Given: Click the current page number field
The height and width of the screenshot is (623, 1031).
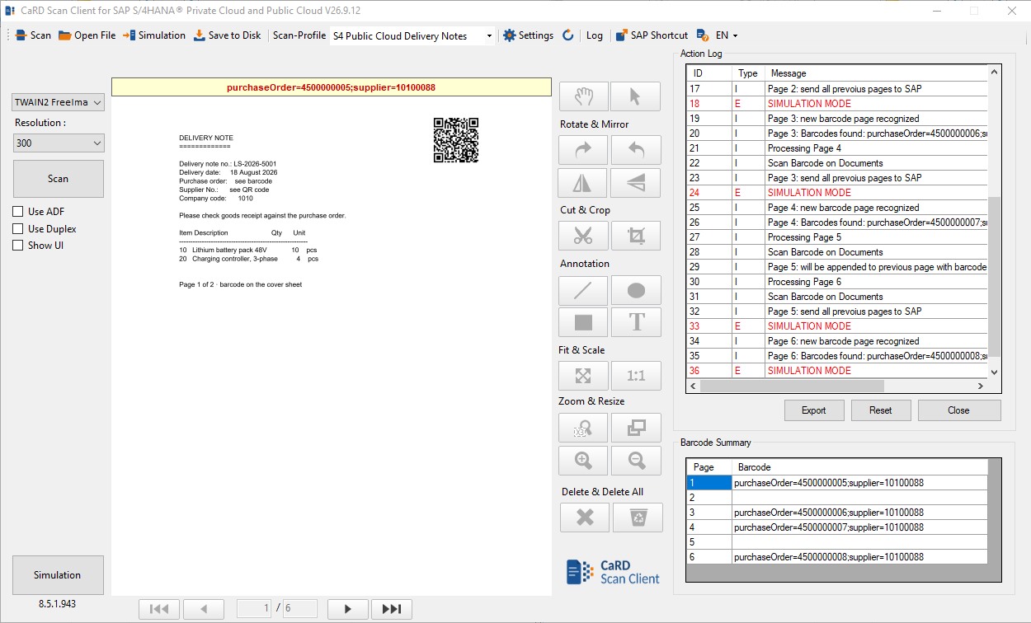Looking at the screenshot, I should 256,609.
